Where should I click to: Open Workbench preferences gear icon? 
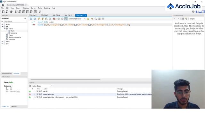pyautogui.click(x=193, y=11)
